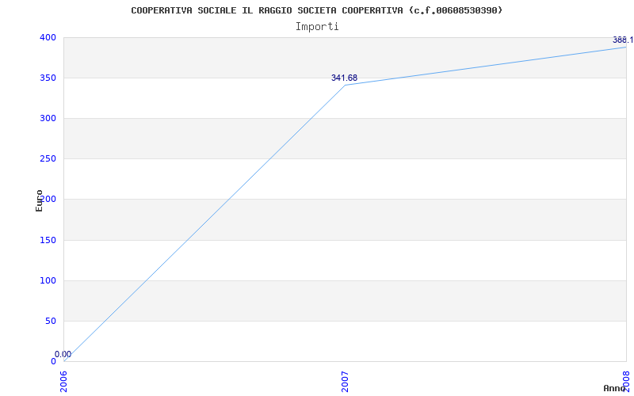The image size is (634, 396).
Task: Click the 'Euro' y-axis title
Action: tap(39, 201)
